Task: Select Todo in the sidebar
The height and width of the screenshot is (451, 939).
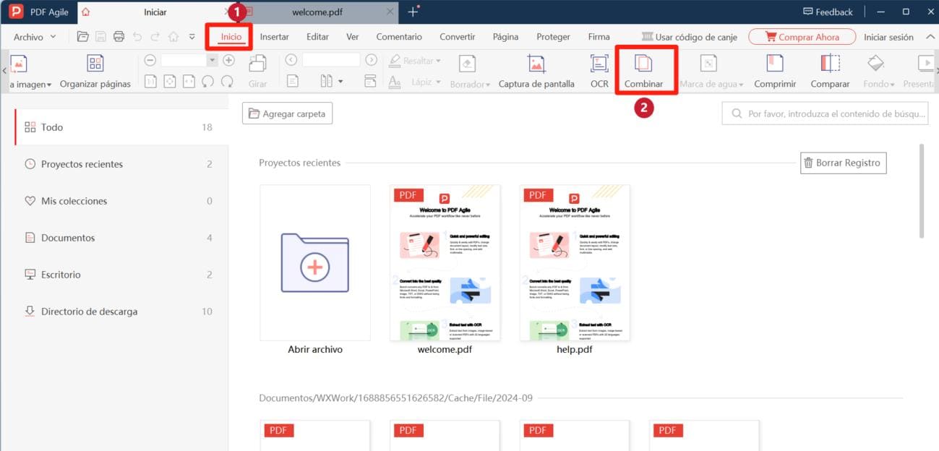Action: point(121,127)
